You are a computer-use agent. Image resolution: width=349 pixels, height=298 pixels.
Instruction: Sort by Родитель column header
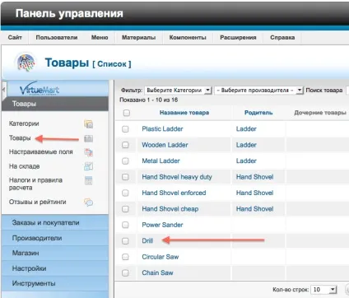click(258, 113)
